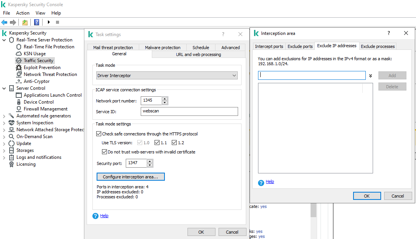The width and height of the screenshot is (416, 239).
Task: Click the KSN Usage cloud icon
Action: [18, 54]
